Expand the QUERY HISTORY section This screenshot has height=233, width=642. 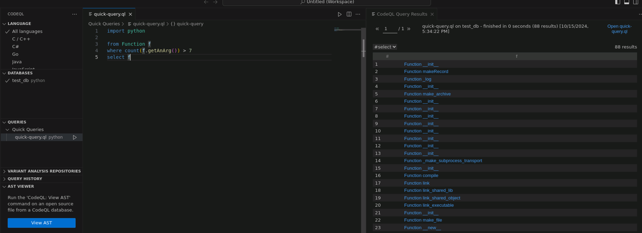coord(25,179)
